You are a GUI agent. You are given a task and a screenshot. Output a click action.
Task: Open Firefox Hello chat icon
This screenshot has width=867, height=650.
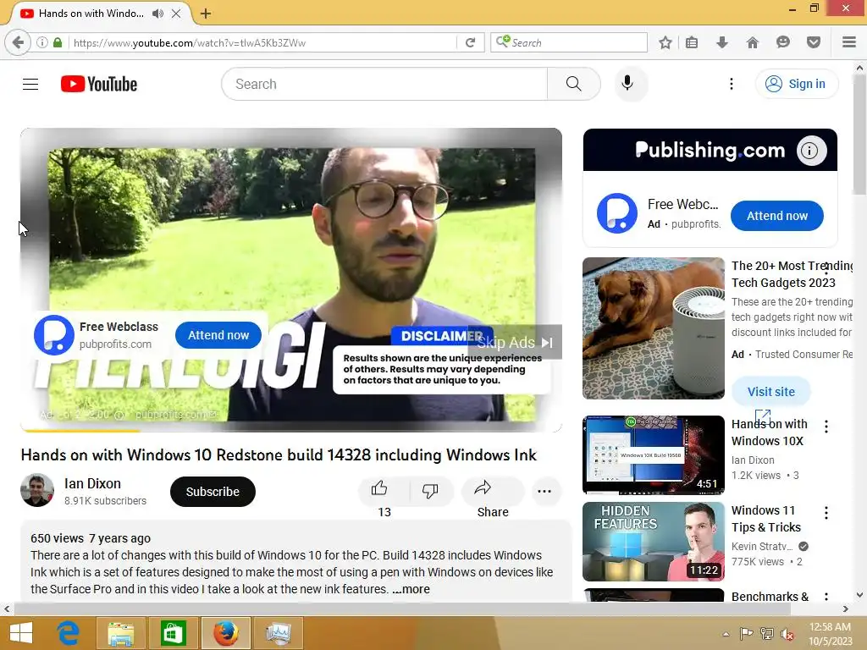(782, 42)
